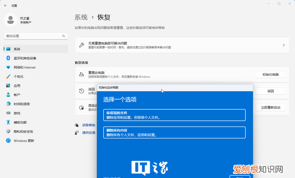Open 游戏 settings
295x178 pixels.
36,113
